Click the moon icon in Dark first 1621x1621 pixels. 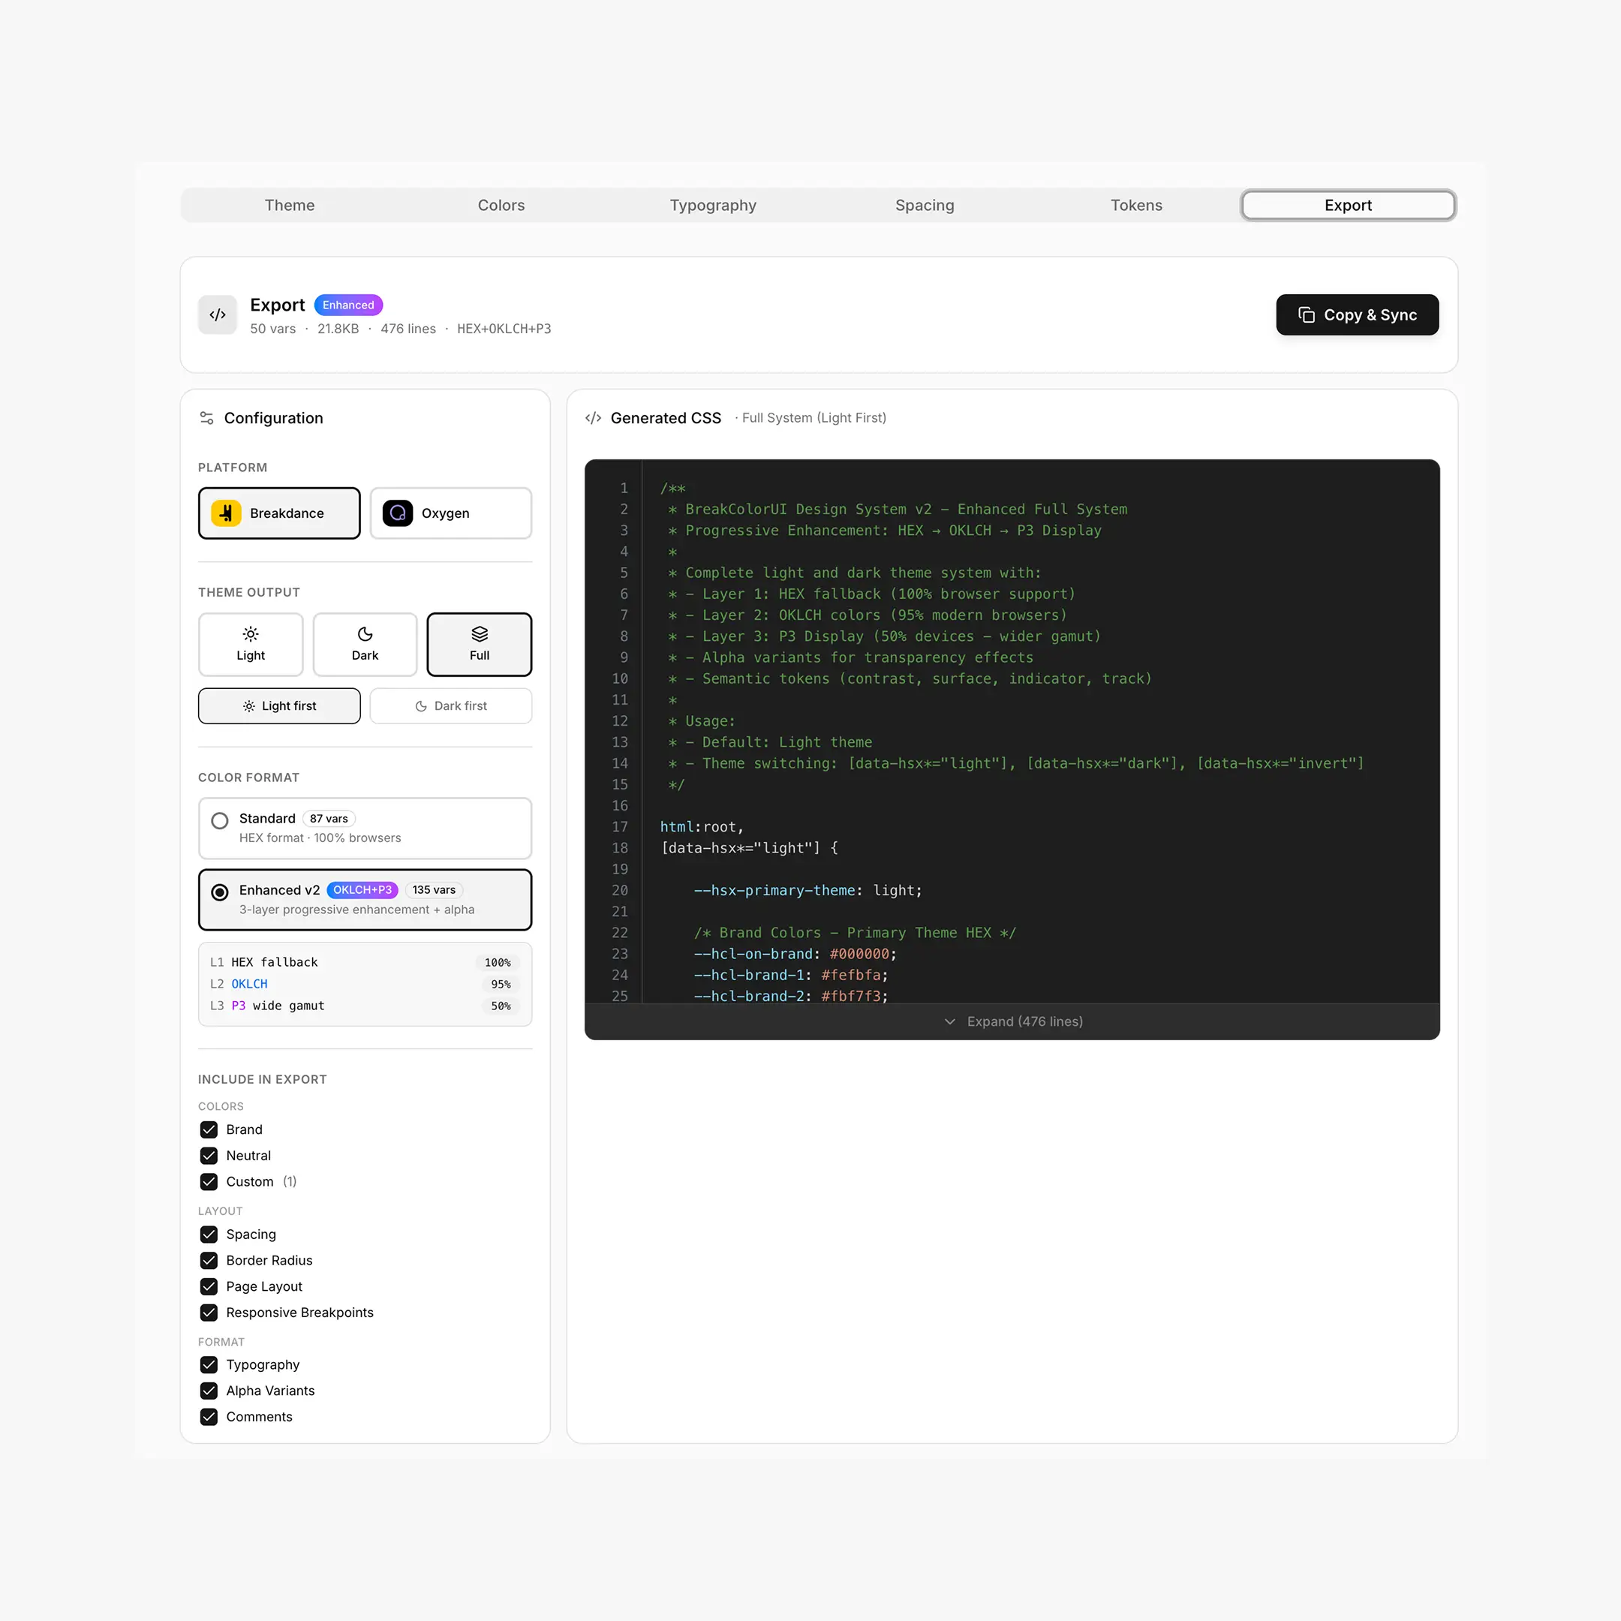421,706
